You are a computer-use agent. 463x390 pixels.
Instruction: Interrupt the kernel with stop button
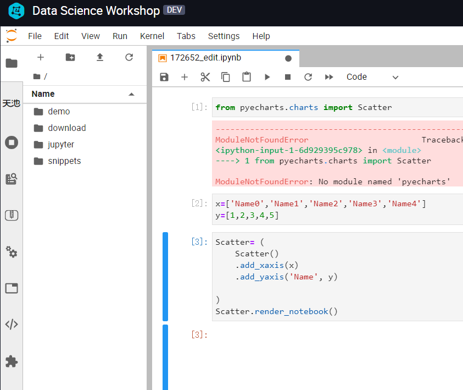(x=288, y=77)
